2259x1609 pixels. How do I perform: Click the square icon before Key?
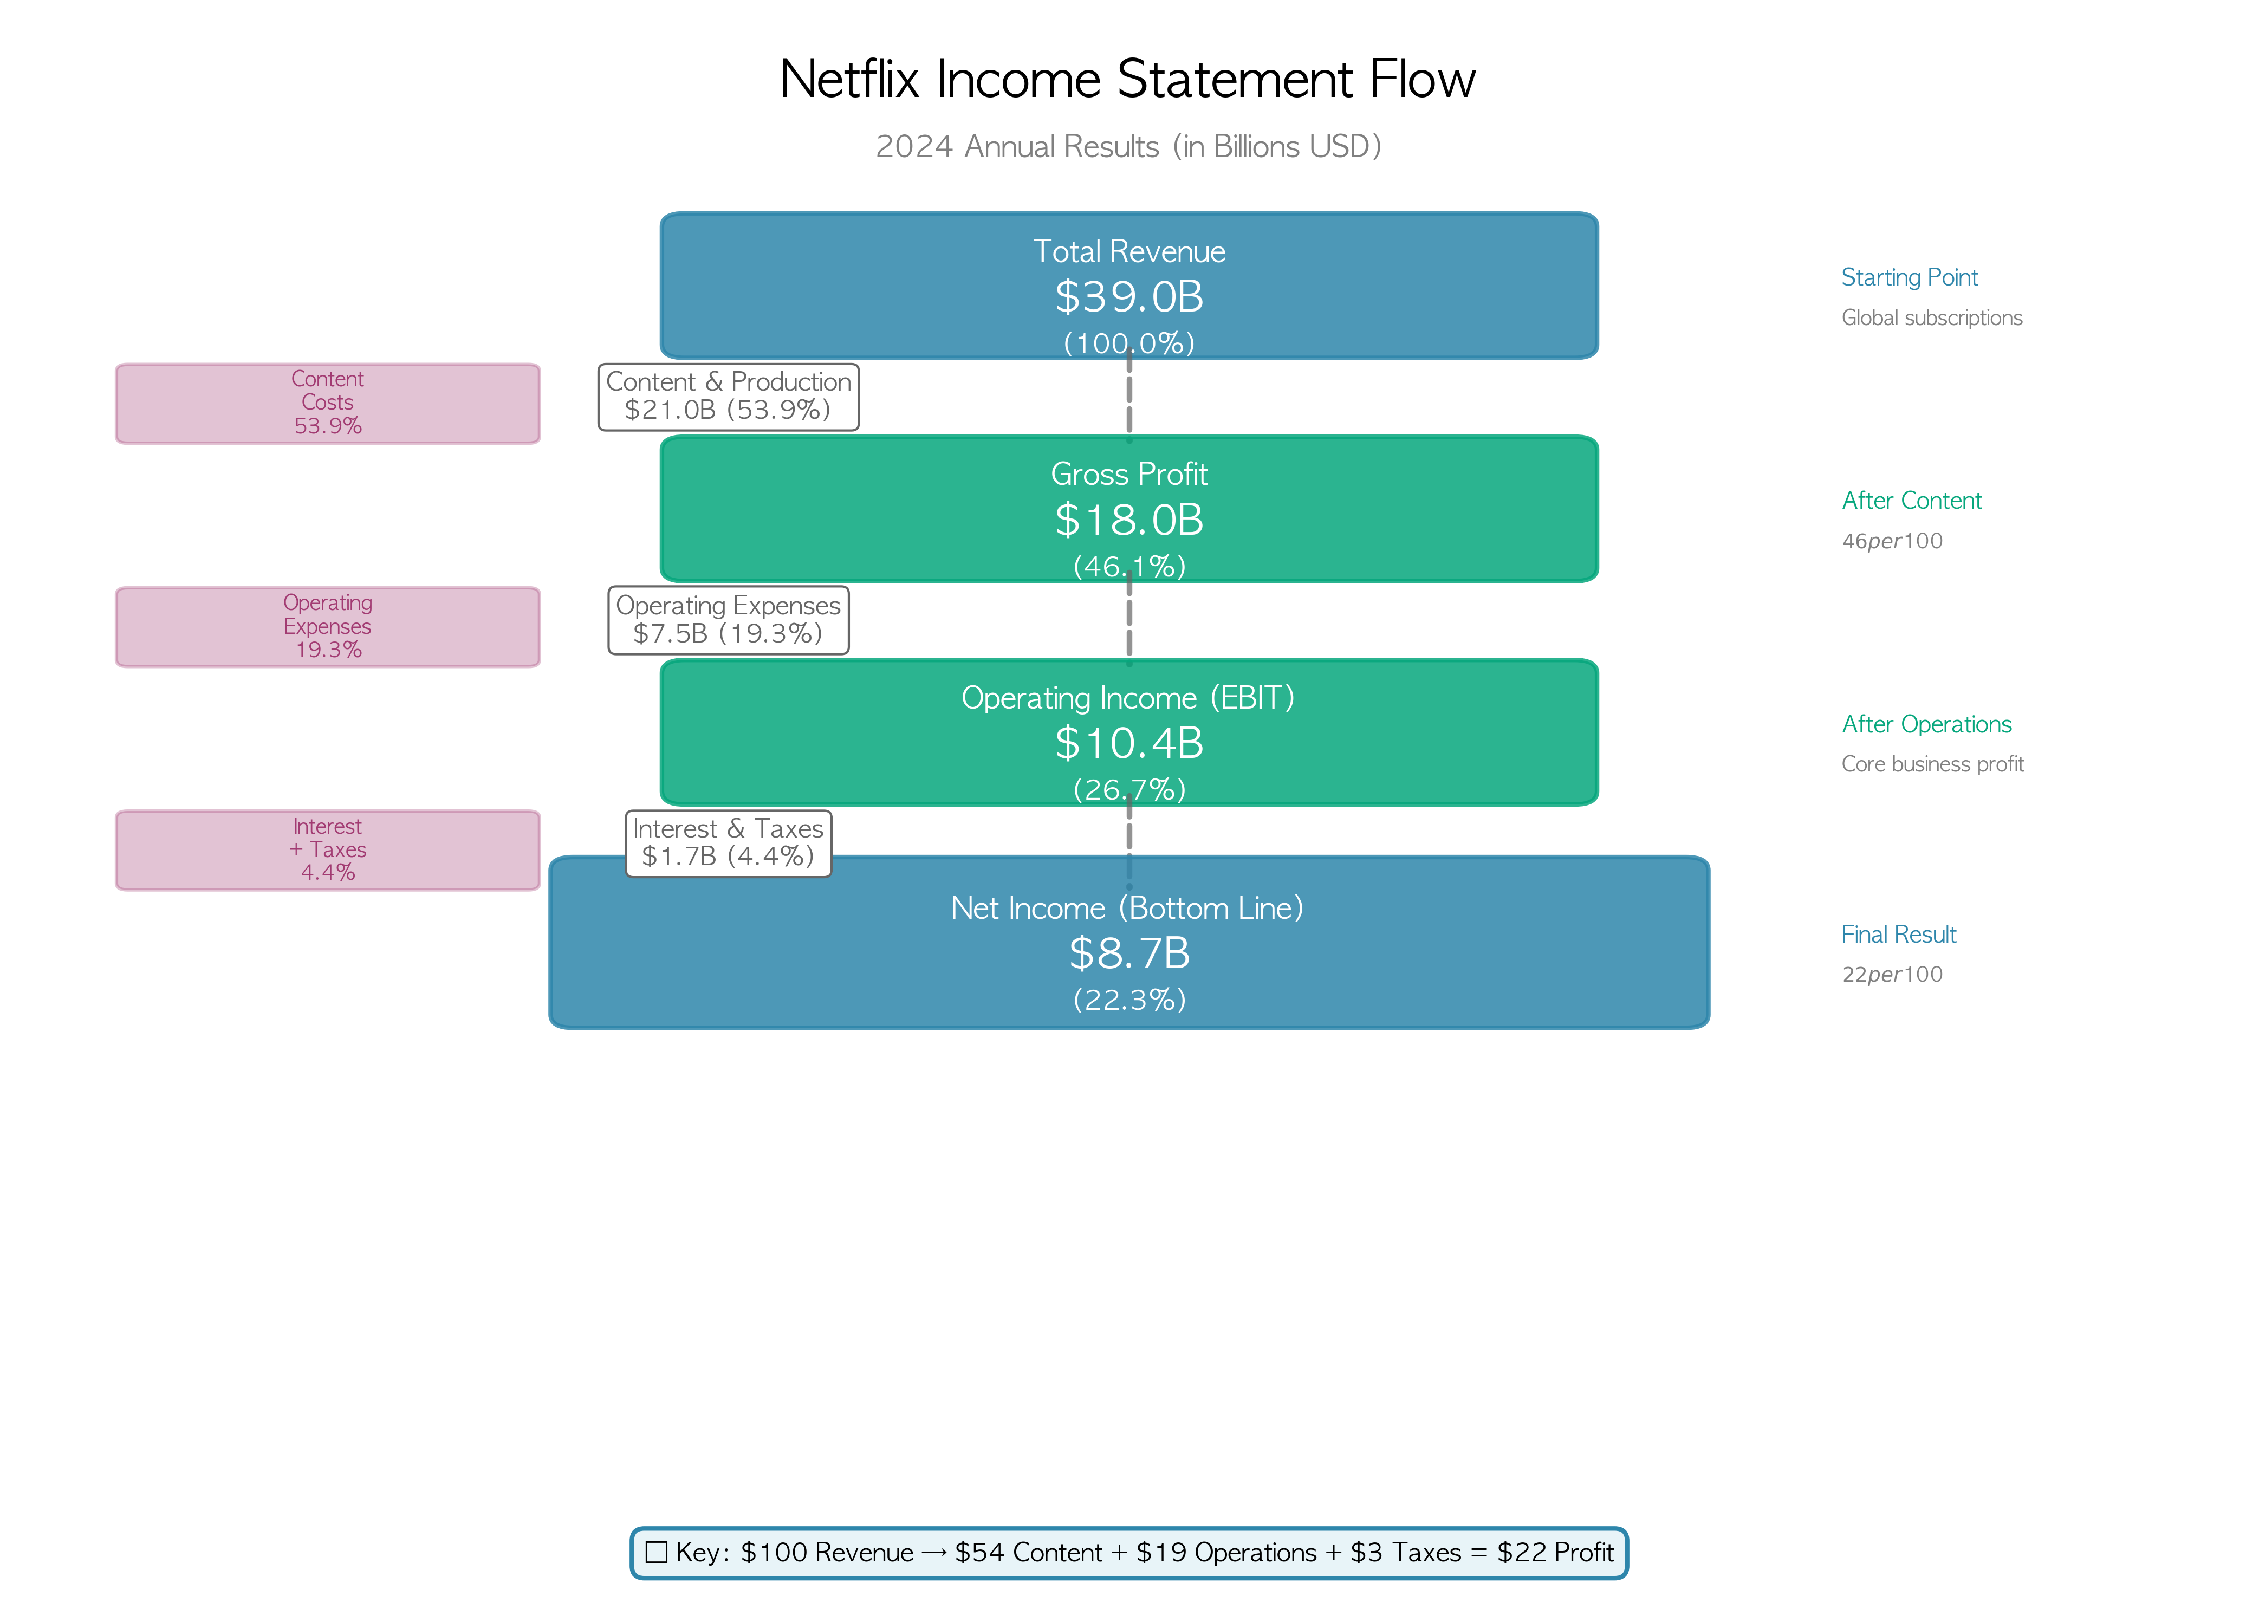point(656,1553)
